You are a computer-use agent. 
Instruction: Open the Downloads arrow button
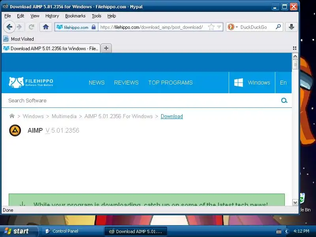(x=292, y=27)
